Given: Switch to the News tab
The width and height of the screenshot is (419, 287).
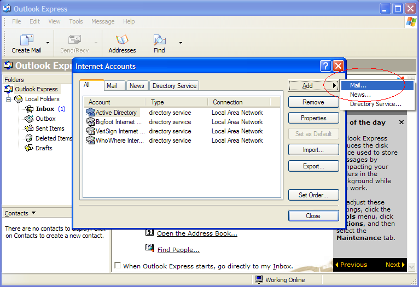Looking at the screenshot, I should coord(137,86).
